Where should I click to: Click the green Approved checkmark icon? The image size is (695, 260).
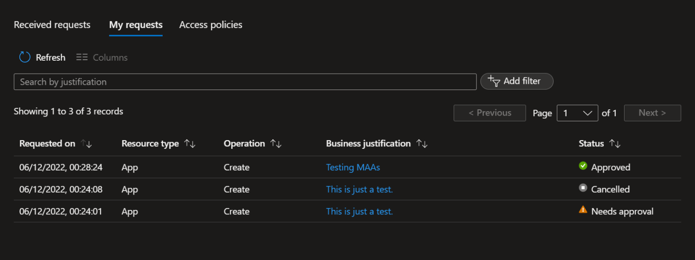(x=583, y=166)
